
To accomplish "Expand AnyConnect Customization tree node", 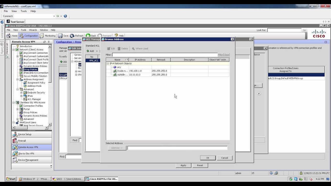I will coord(18,56).
